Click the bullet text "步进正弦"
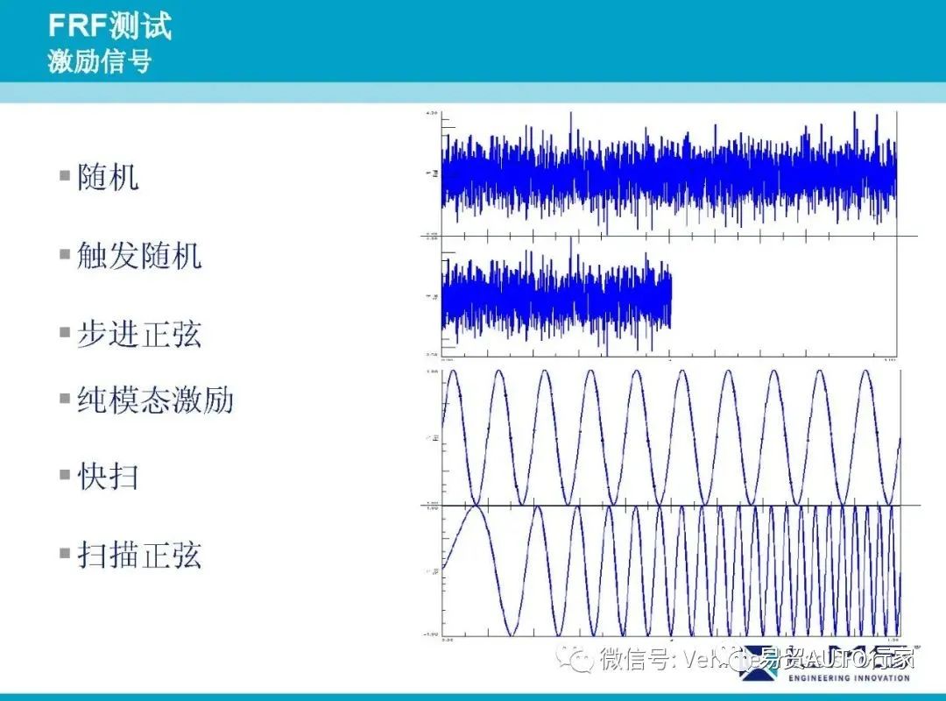Screen dimensions: 946x701 point(139,334)
